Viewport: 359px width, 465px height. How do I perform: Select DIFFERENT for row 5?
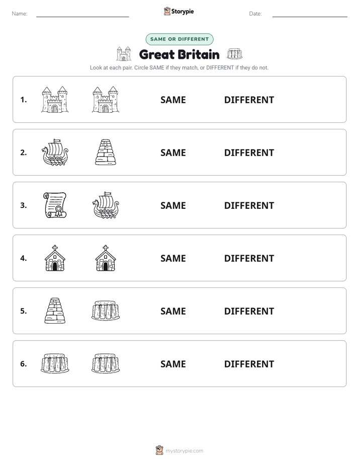coord(249,311)
